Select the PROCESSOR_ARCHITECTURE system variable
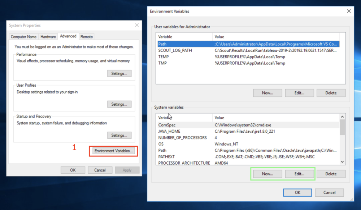This screenshot has height=210, width=361. [x=248, y=163]
